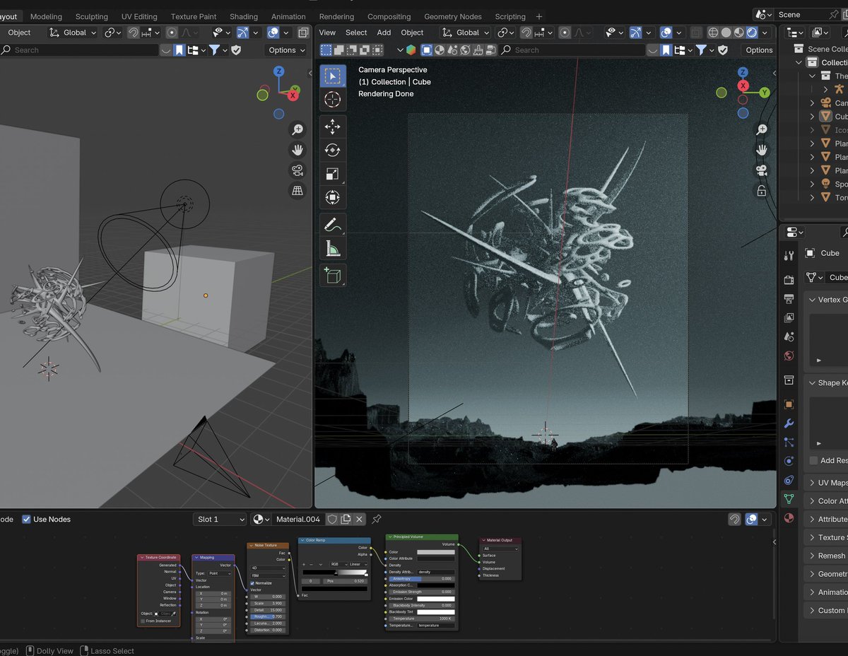Open the Render properties tab

coord(789,280)
